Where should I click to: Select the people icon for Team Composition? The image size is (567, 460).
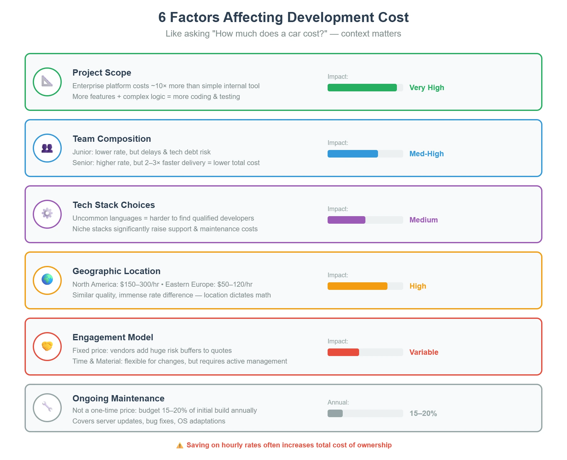pos(47,148)
